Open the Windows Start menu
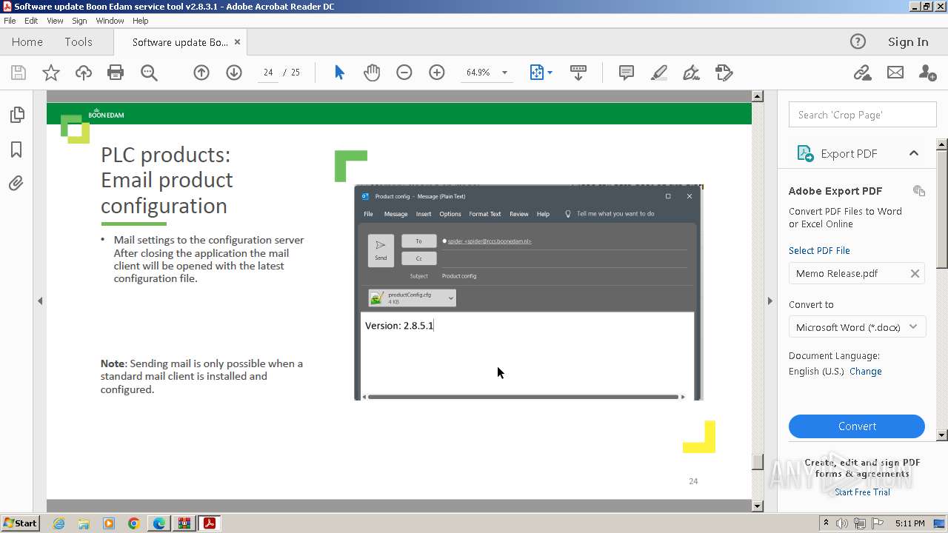The width and height of the screenshot is (948, 533). point(20,523)
